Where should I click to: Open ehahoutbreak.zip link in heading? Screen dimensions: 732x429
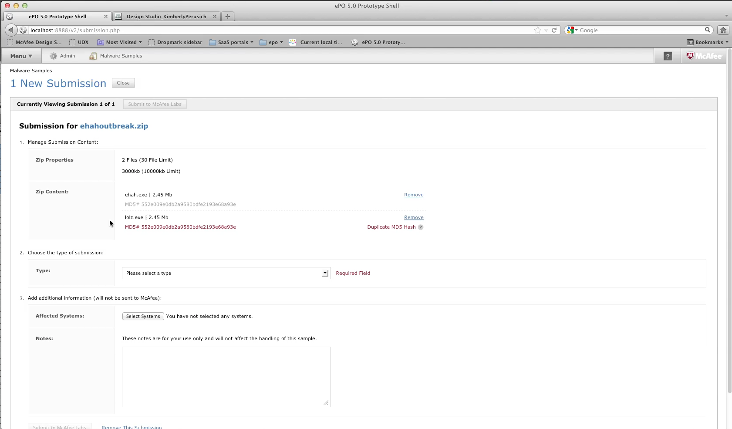coord(114,126)
